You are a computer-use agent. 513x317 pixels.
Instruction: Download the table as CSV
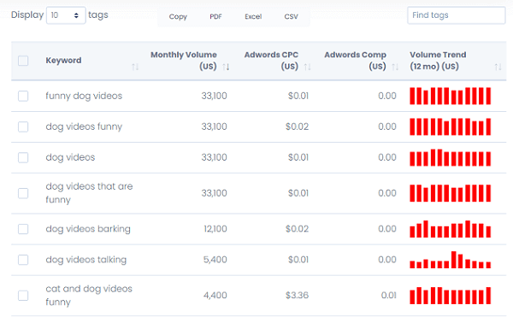point(291,17)
